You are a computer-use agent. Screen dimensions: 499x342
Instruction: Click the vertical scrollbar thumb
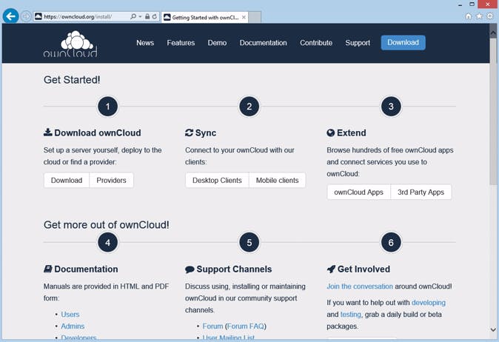pyautogui.click(x=493, y=111)
